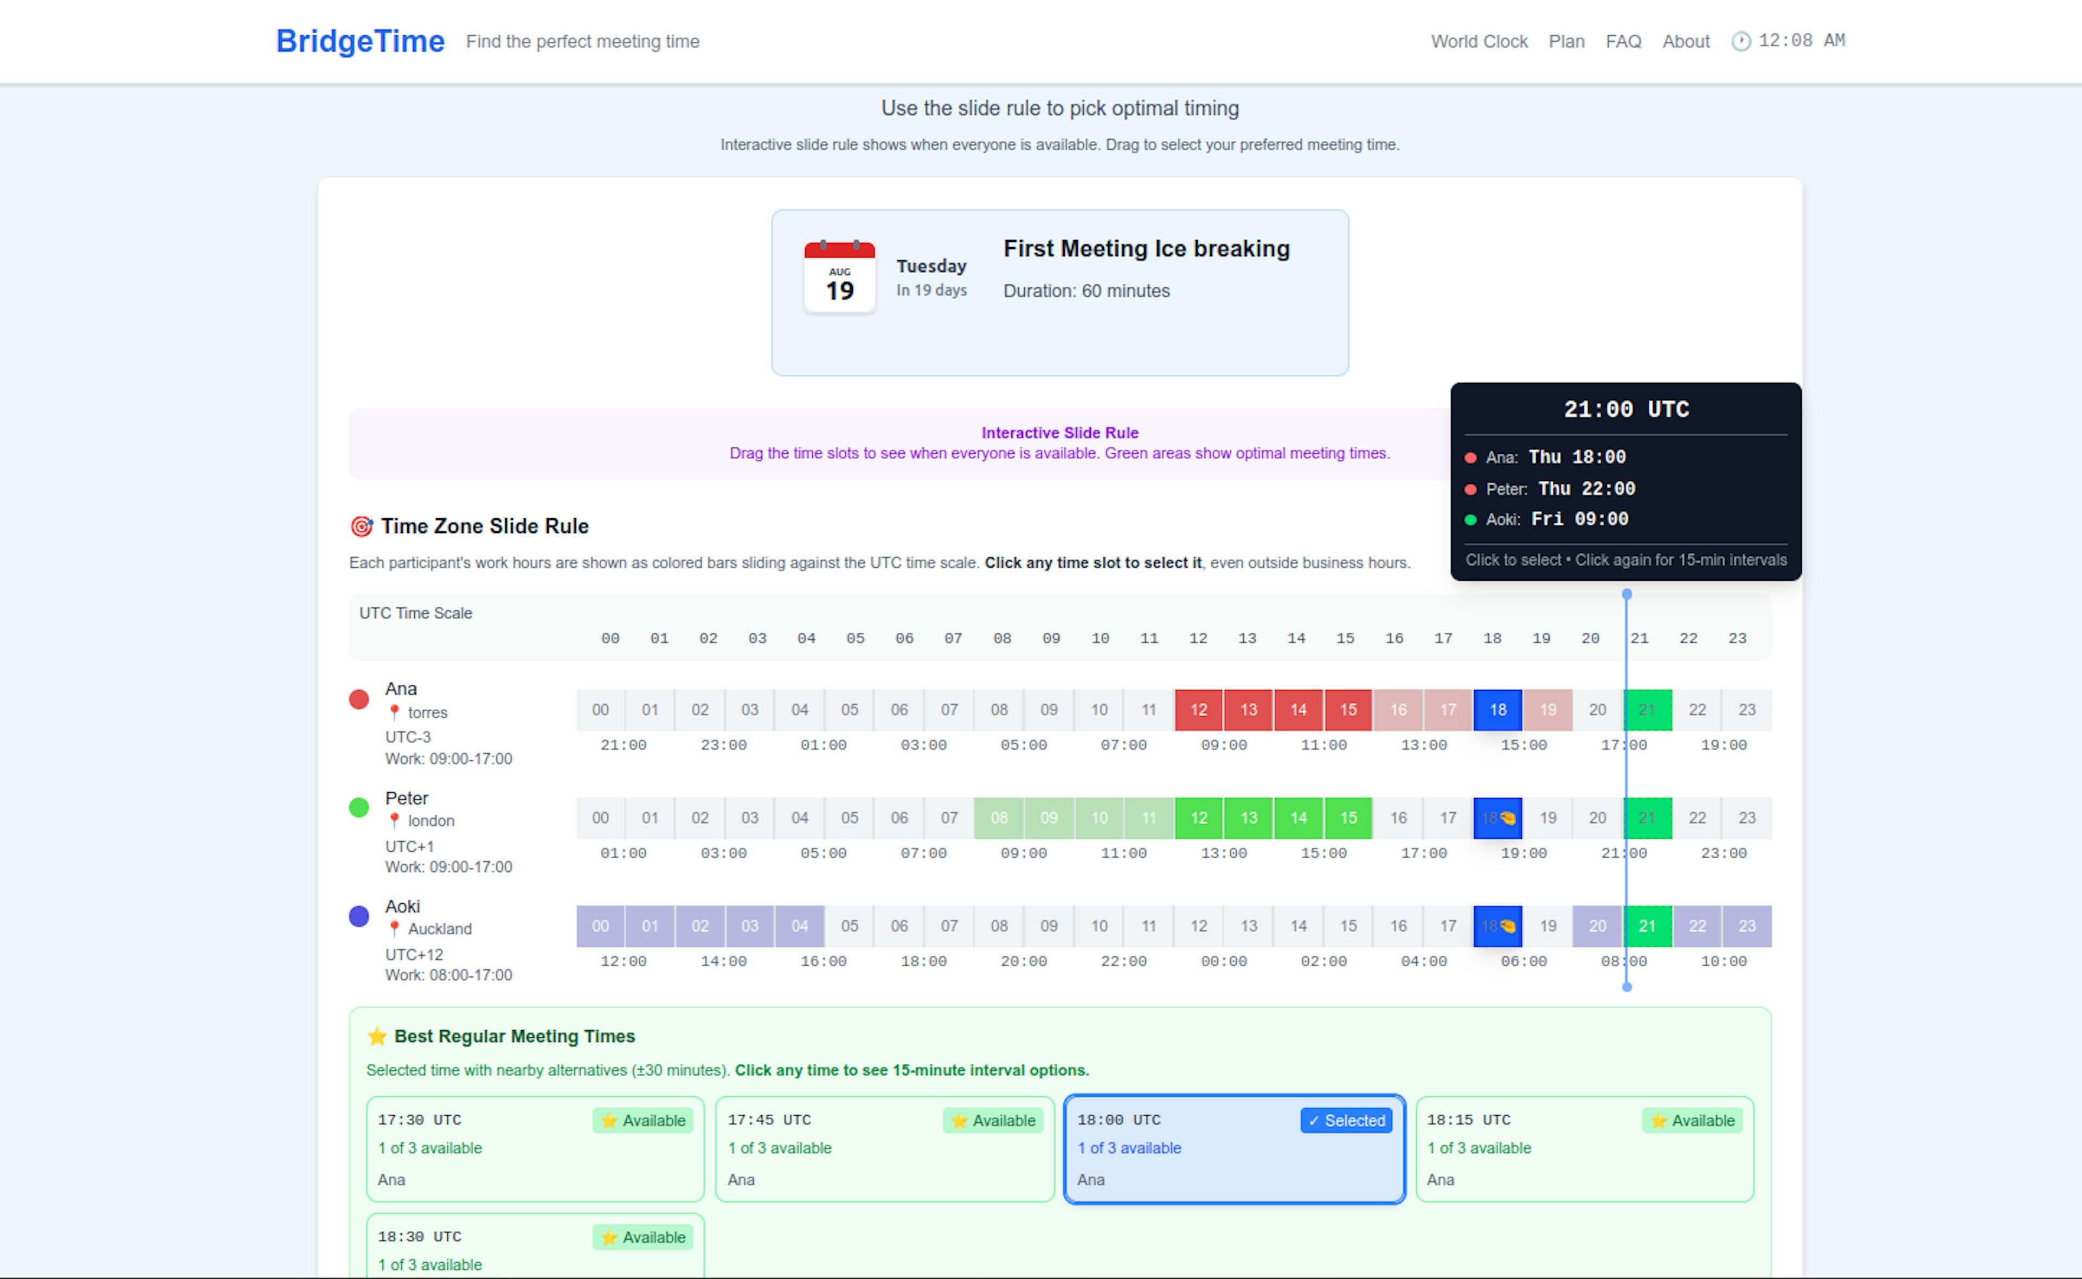2082x1279 pixels.
Task: Click the star icon on the 17:30 UTC Available badge
Action: pyautogui.click(x=608, y=1121)
